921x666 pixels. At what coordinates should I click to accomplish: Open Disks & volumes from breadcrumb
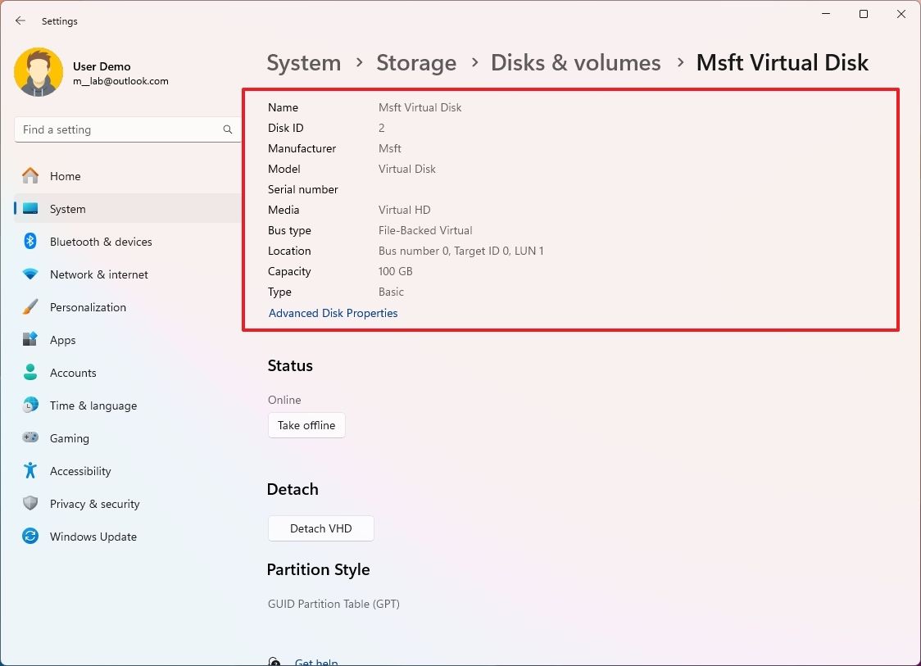(576, 62)
